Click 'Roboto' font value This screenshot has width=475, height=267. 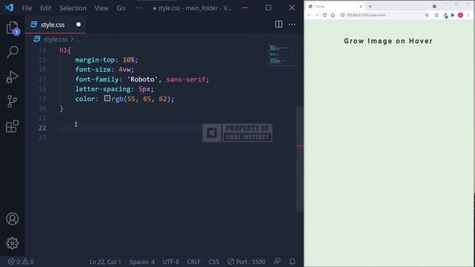(x=142, y=79)
